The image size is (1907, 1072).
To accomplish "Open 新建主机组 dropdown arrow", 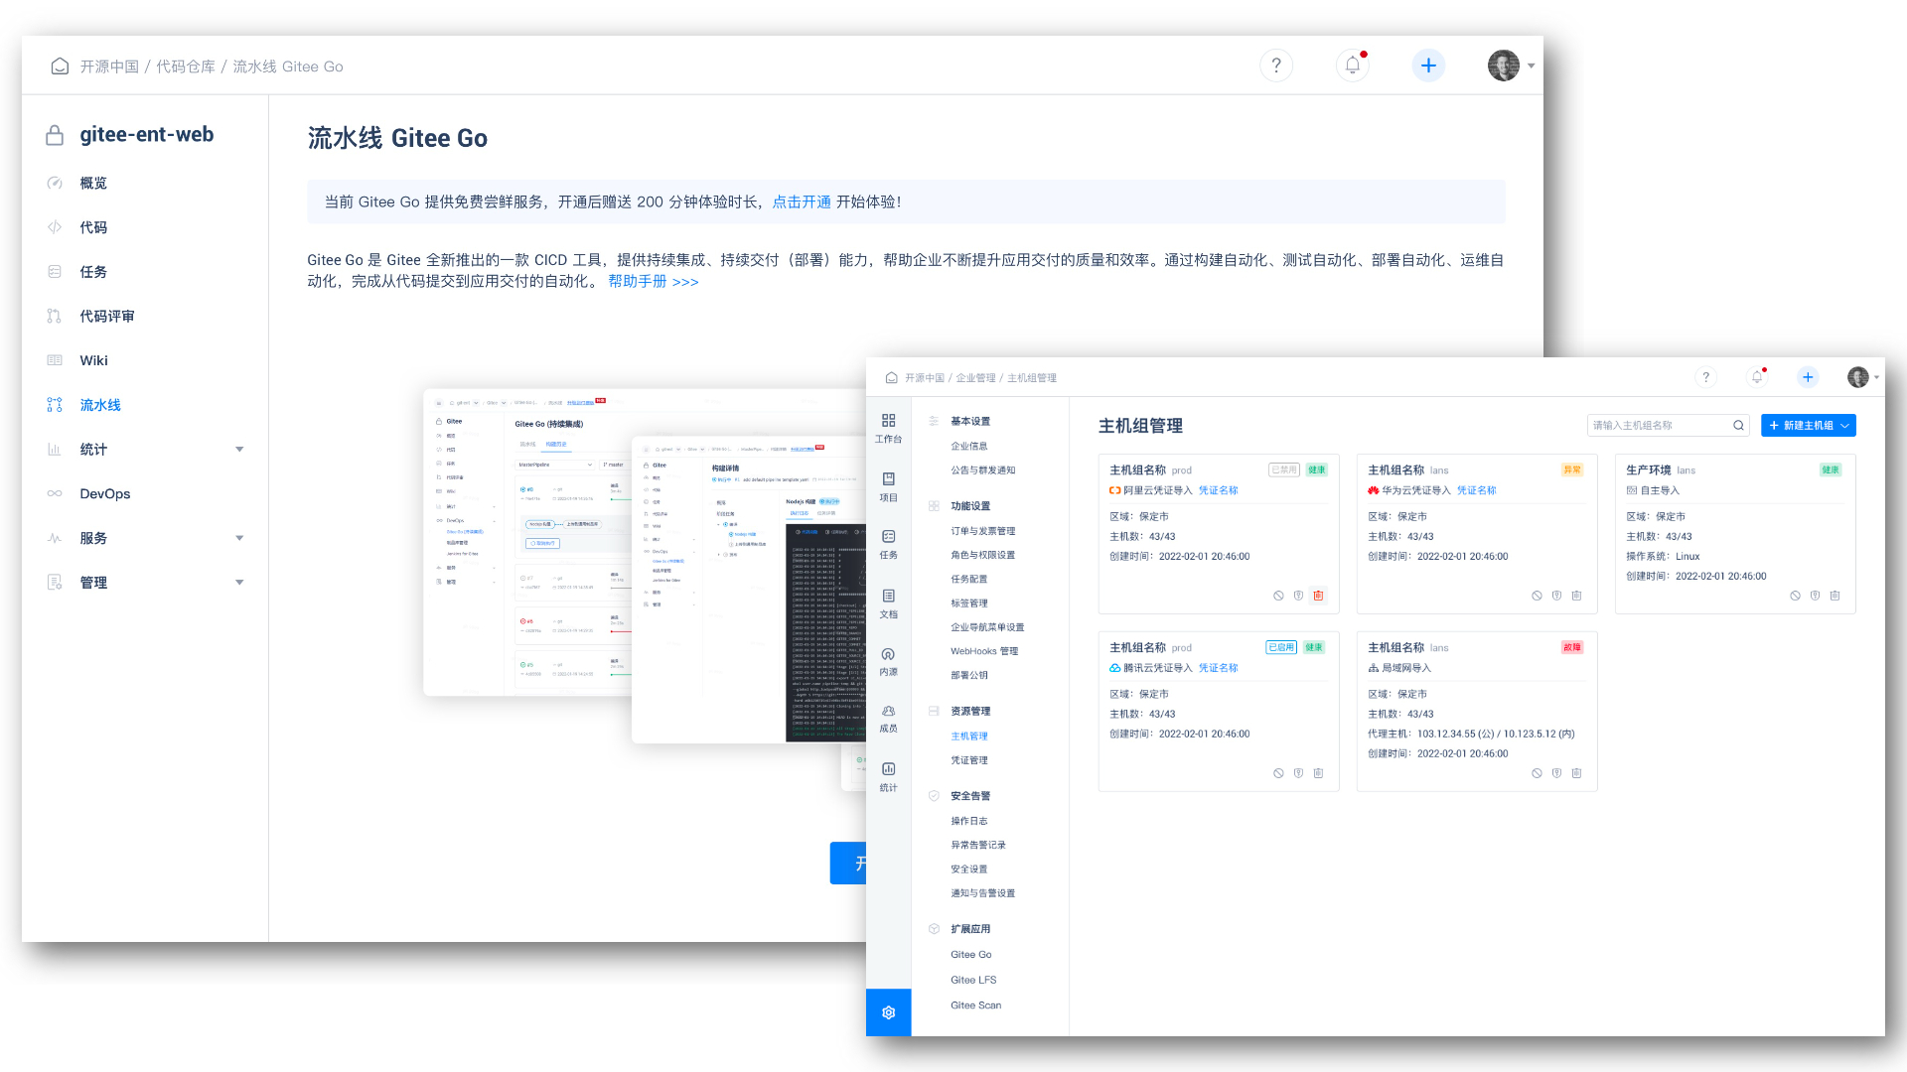I will [x=1844, y=425].
